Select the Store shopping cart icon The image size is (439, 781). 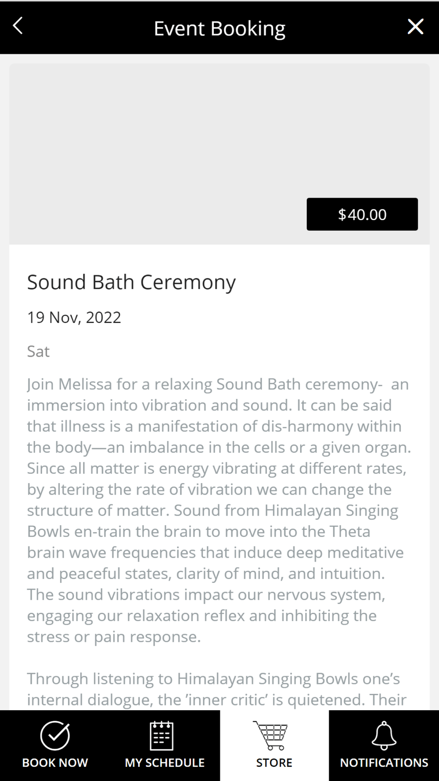tap(271, 735)
